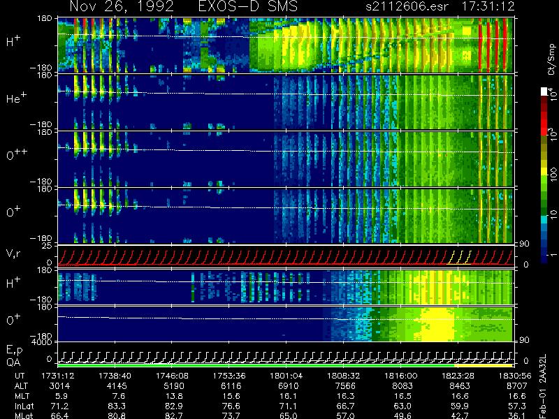Click the UT tick value '1753:36'

228,376
